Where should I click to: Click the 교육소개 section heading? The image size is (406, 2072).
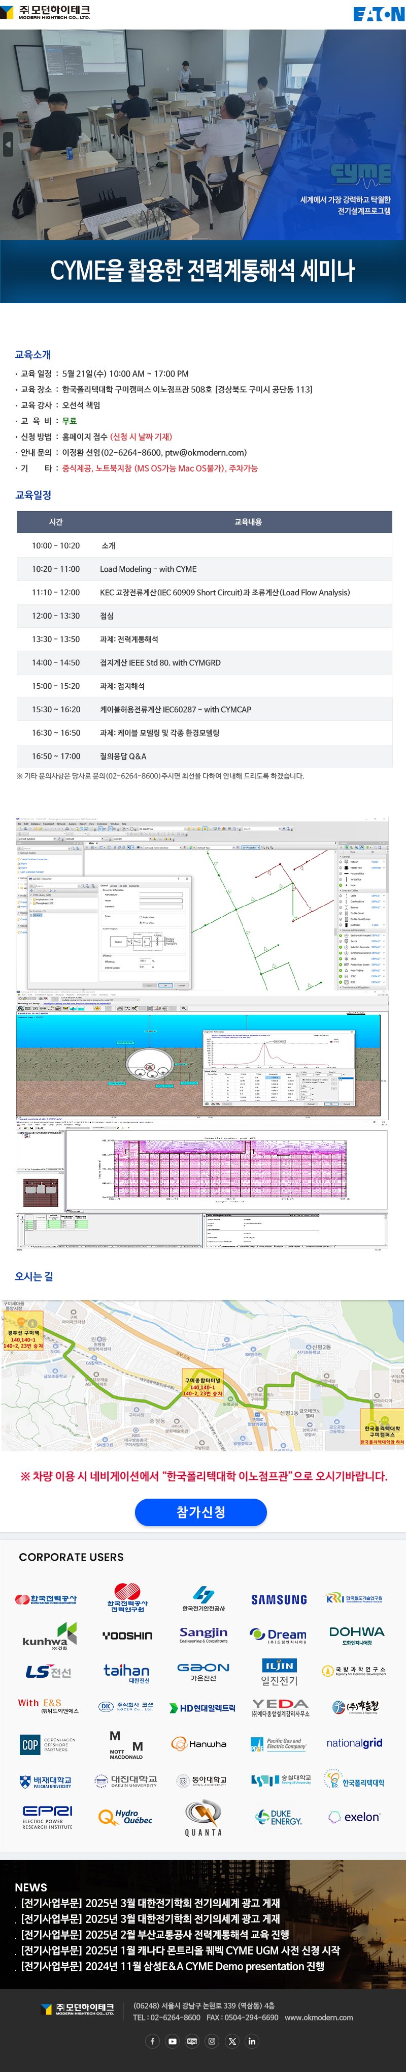(33, 355)
